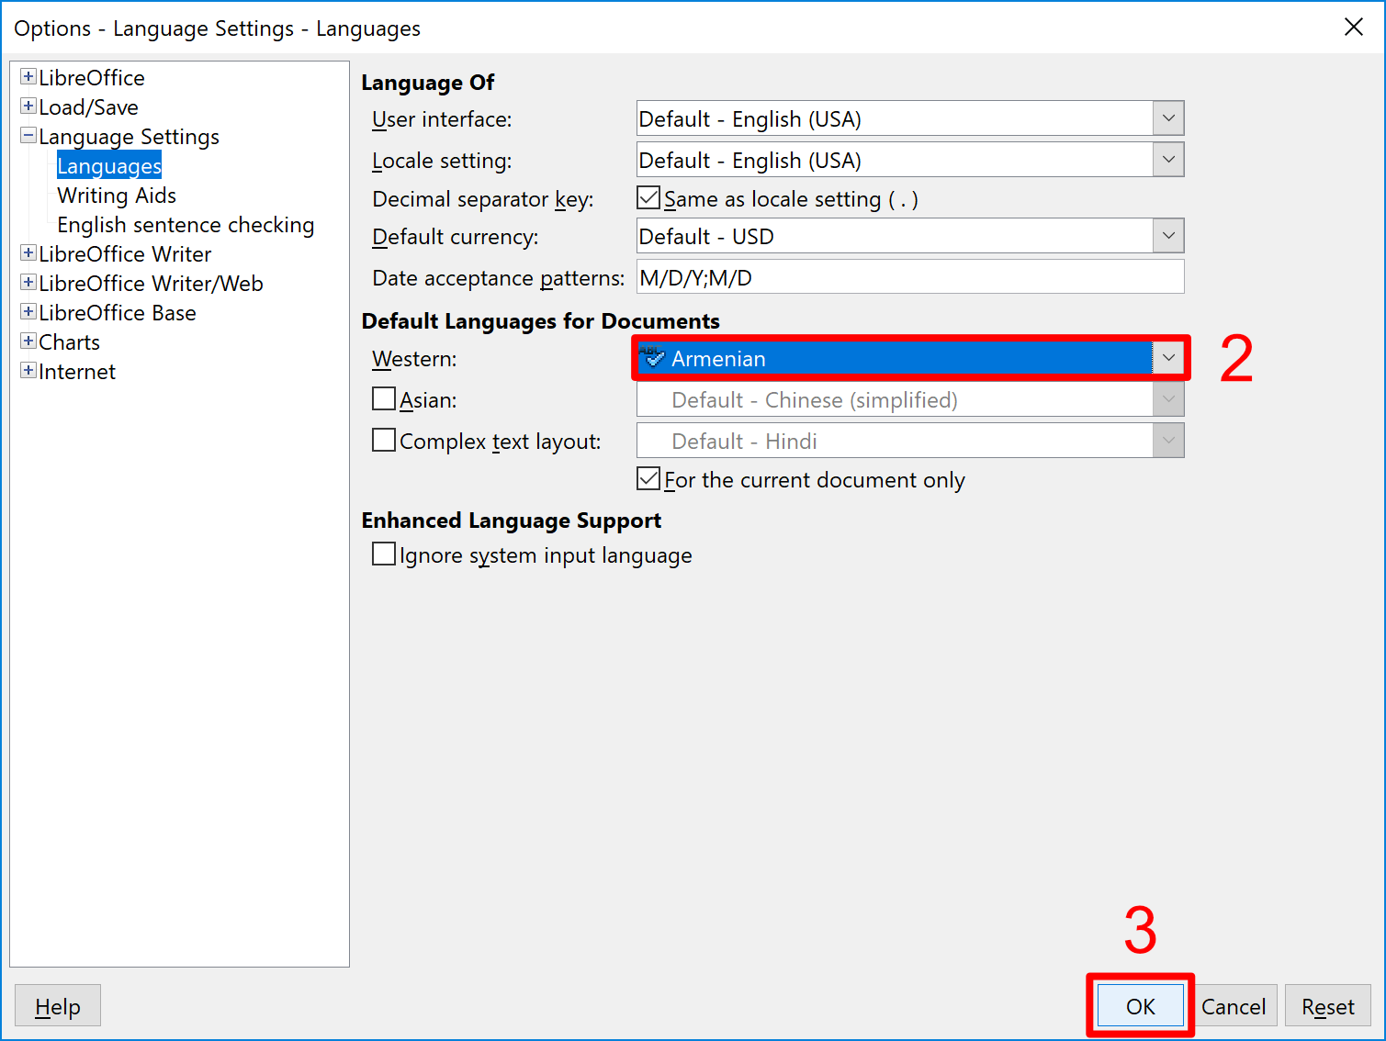Select Languages in the options tree

click(x=109, y=166)
